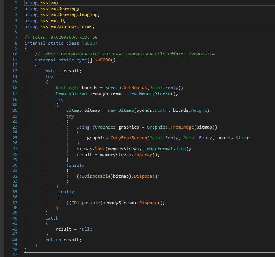The image size is (275, 257).
Task: Click line number 1
Action: 16,3
